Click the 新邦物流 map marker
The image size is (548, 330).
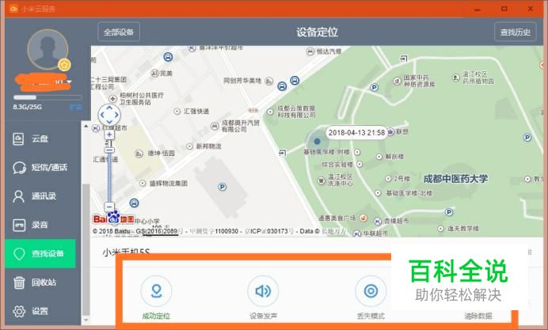[x=189, y=146]
